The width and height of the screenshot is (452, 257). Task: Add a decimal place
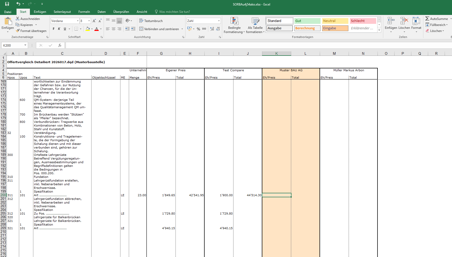point(212,29)
